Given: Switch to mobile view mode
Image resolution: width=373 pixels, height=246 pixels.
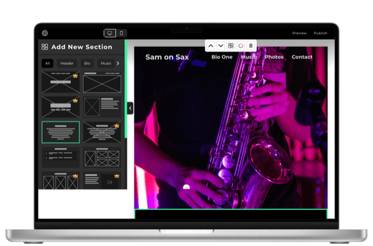Looking at the screenshot, I should (x=122, y=33).
